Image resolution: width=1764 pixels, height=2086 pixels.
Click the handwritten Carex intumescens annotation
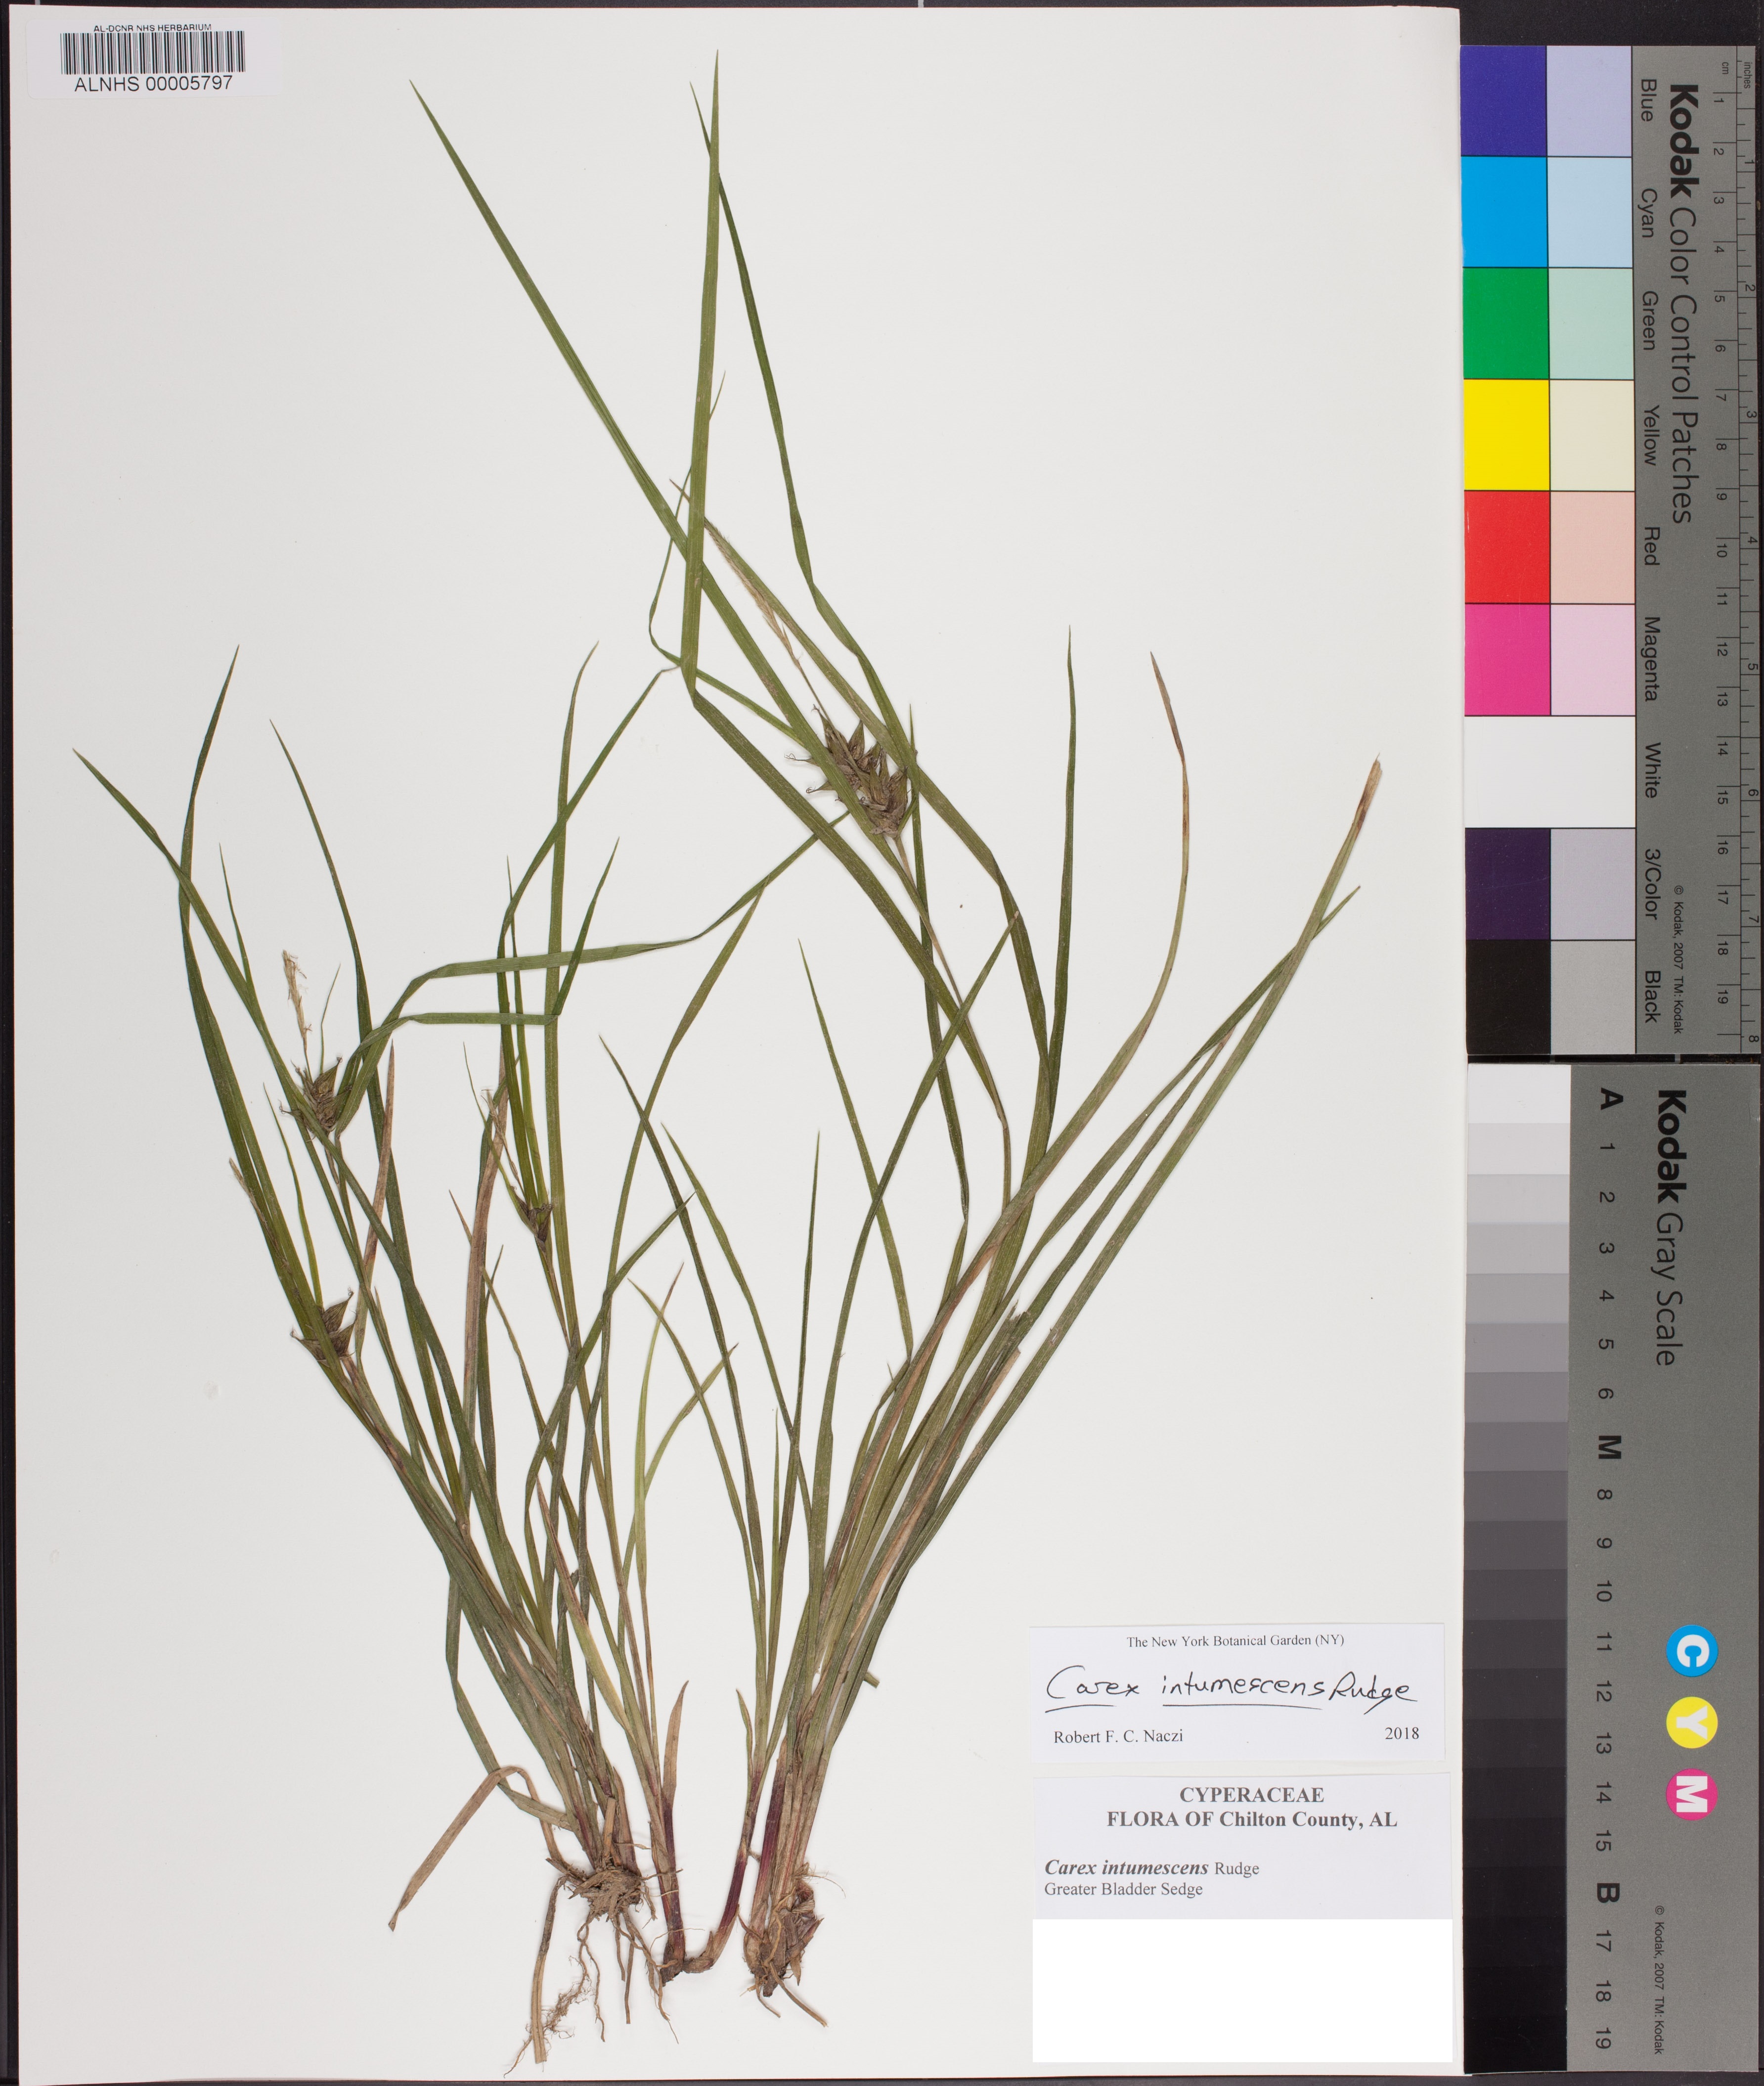point(1230,1688)
